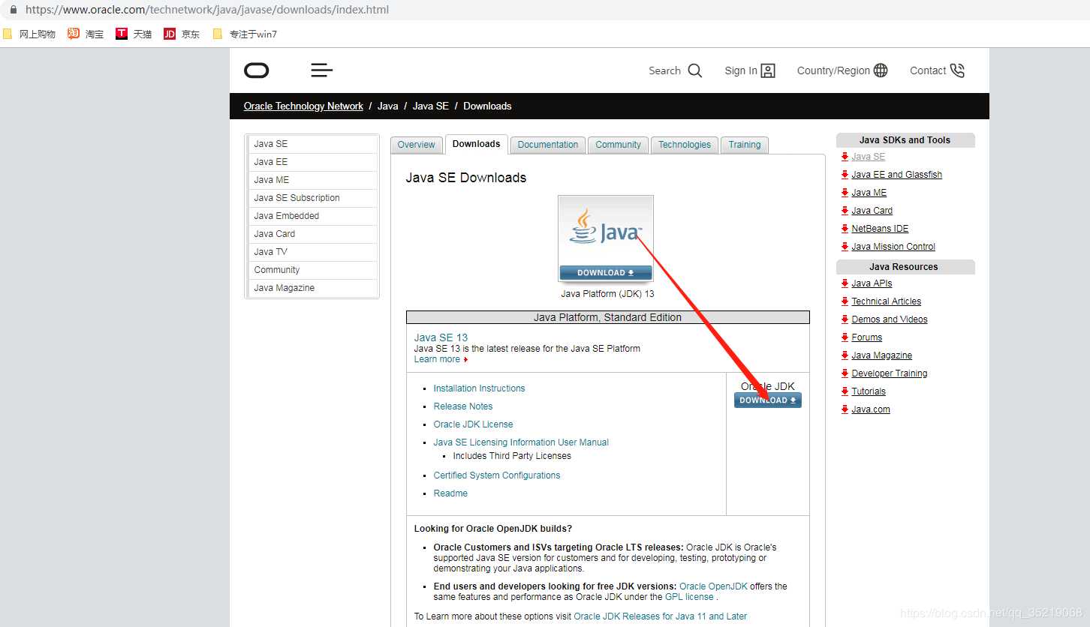Open Java SE Subscription sidebar item
1090x627 pixels.
pos(313,198)
